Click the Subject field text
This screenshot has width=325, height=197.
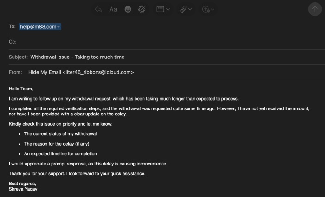pos(78,57)
